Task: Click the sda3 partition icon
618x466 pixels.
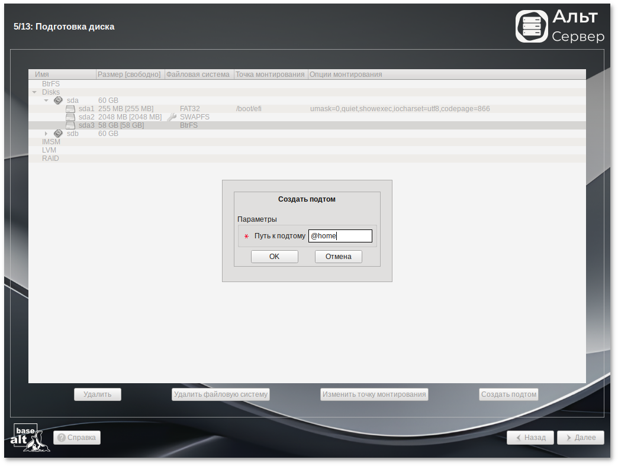Action: (71, 125)
